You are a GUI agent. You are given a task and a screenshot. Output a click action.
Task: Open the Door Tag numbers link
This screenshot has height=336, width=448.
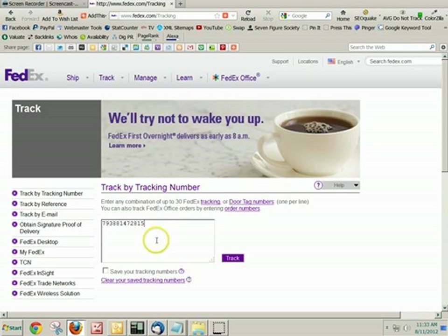click(x=252, y=202)
